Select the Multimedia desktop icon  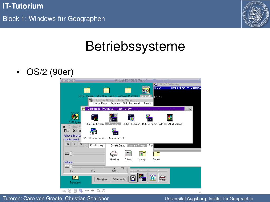coord(146,90)
